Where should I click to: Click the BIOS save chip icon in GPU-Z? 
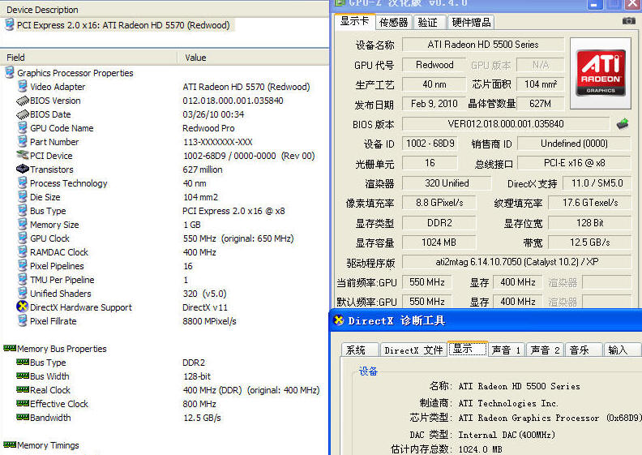[623, 123]
